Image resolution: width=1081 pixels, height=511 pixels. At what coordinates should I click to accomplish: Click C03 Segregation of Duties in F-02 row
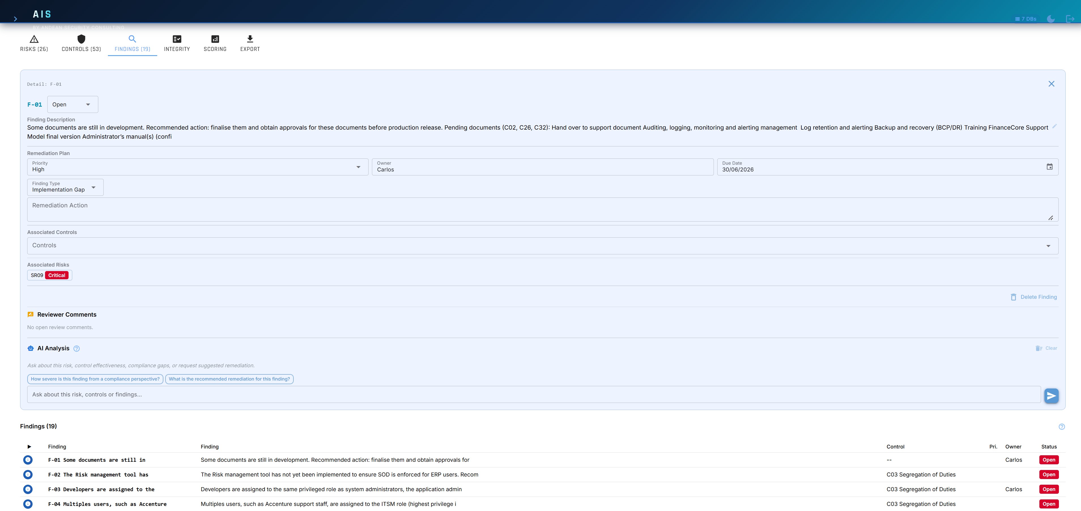921,474
